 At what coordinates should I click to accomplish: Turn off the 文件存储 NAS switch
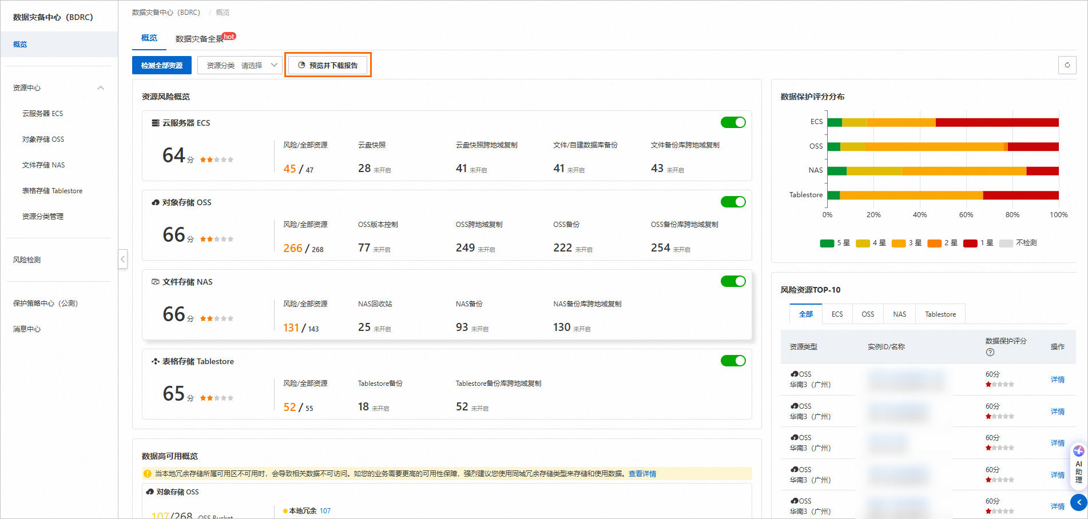click(733, 281)
